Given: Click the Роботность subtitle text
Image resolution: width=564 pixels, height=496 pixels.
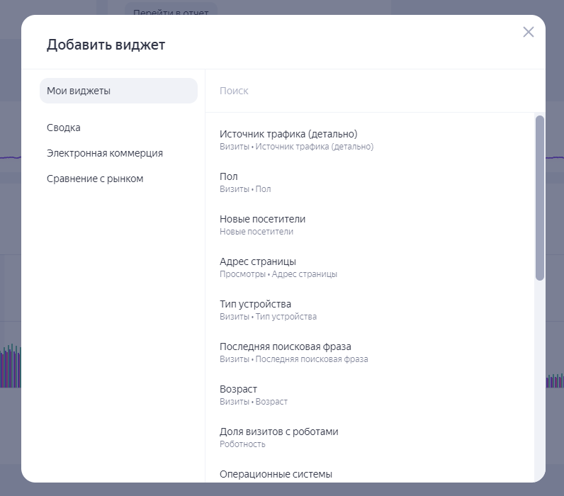Looking at the screenshot, I should coord(242,444).
